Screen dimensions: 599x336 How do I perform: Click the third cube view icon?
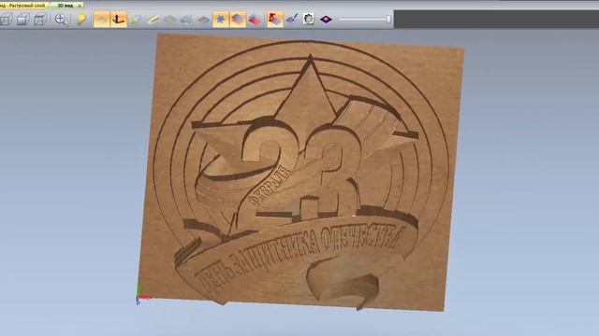coord(39,19)
